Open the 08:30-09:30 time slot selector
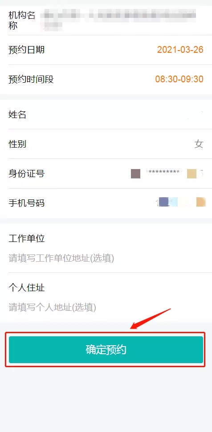Viewport: 212px width, 432px height. tap(179, 79)
